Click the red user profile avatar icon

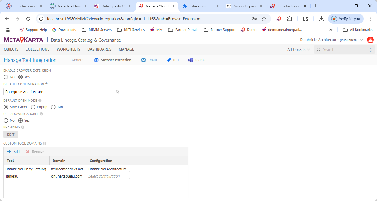pos(370,40)
